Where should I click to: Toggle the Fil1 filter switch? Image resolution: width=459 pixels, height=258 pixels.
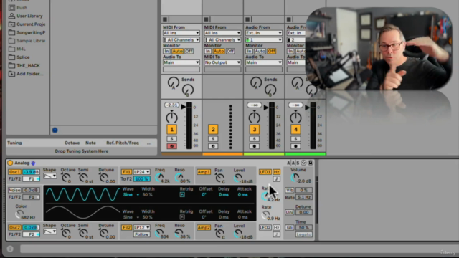click(126, 172)
